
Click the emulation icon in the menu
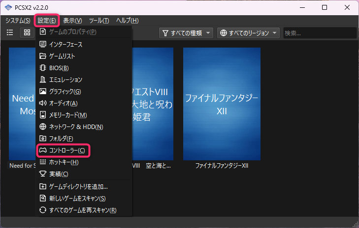tap(42, 79)
